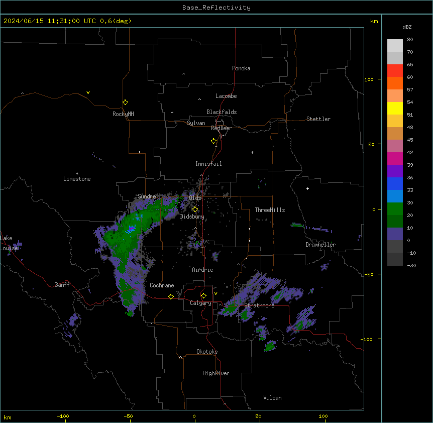This screenshot has height=423, width=433.
Task: Click the Cochrane city label
Action: tap(162, 285)
